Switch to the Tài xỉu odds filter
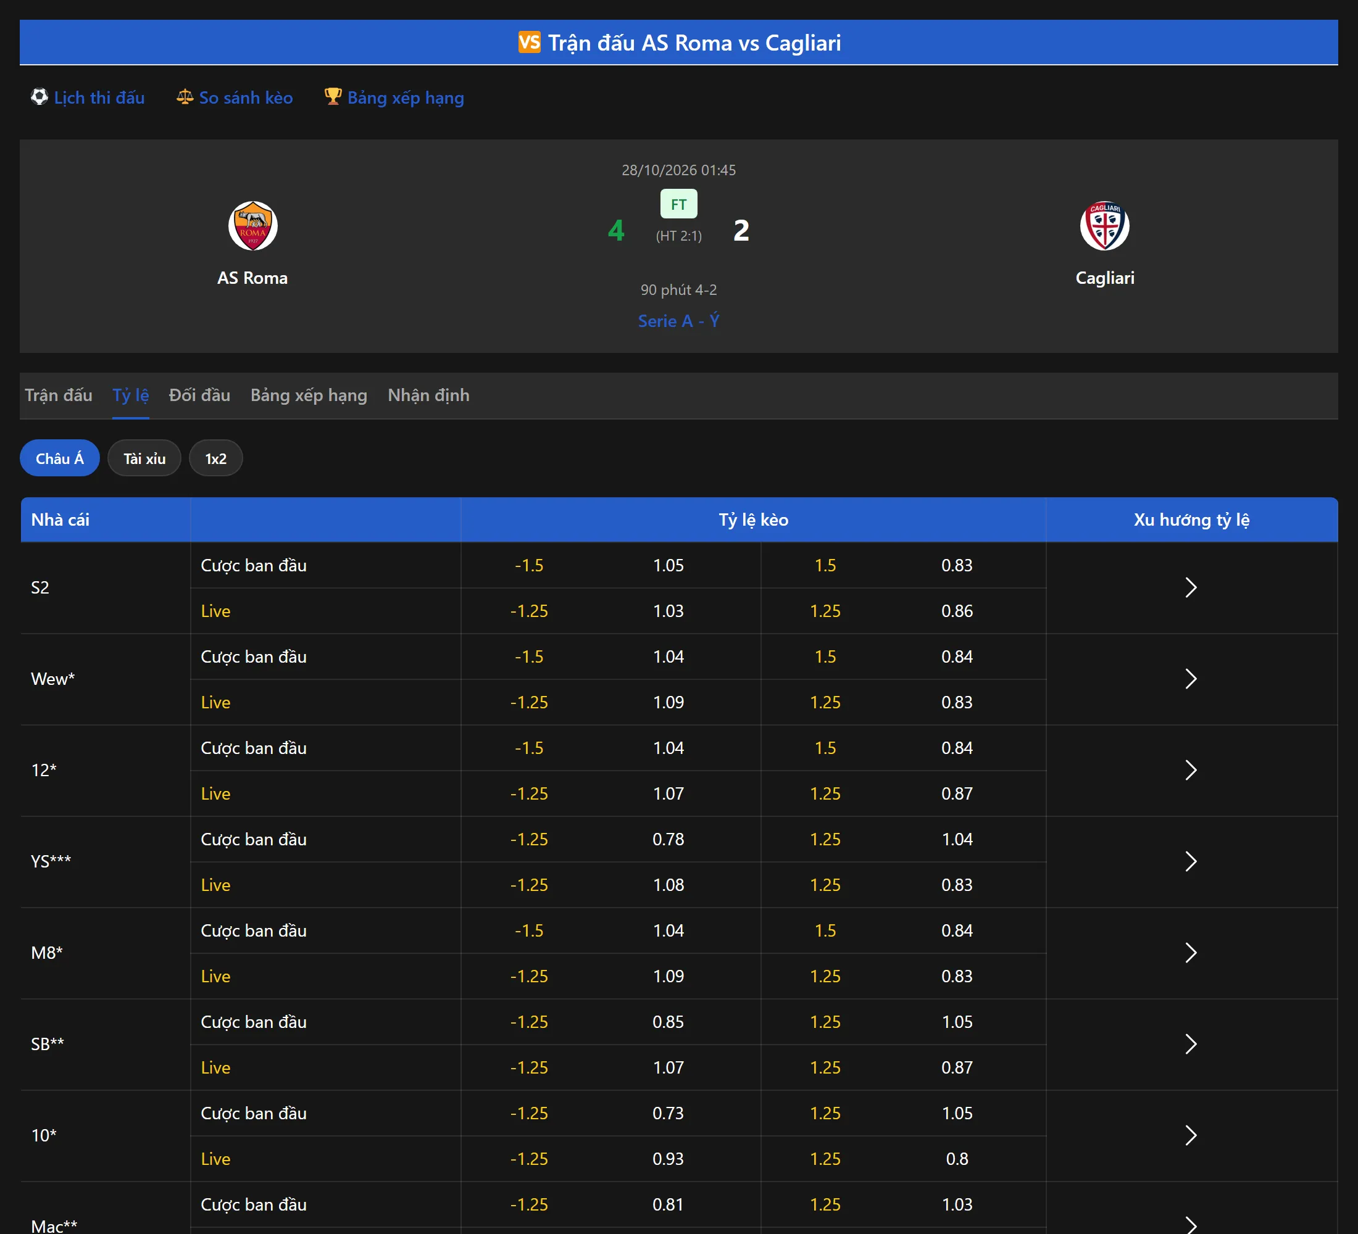 pos(144,458)
